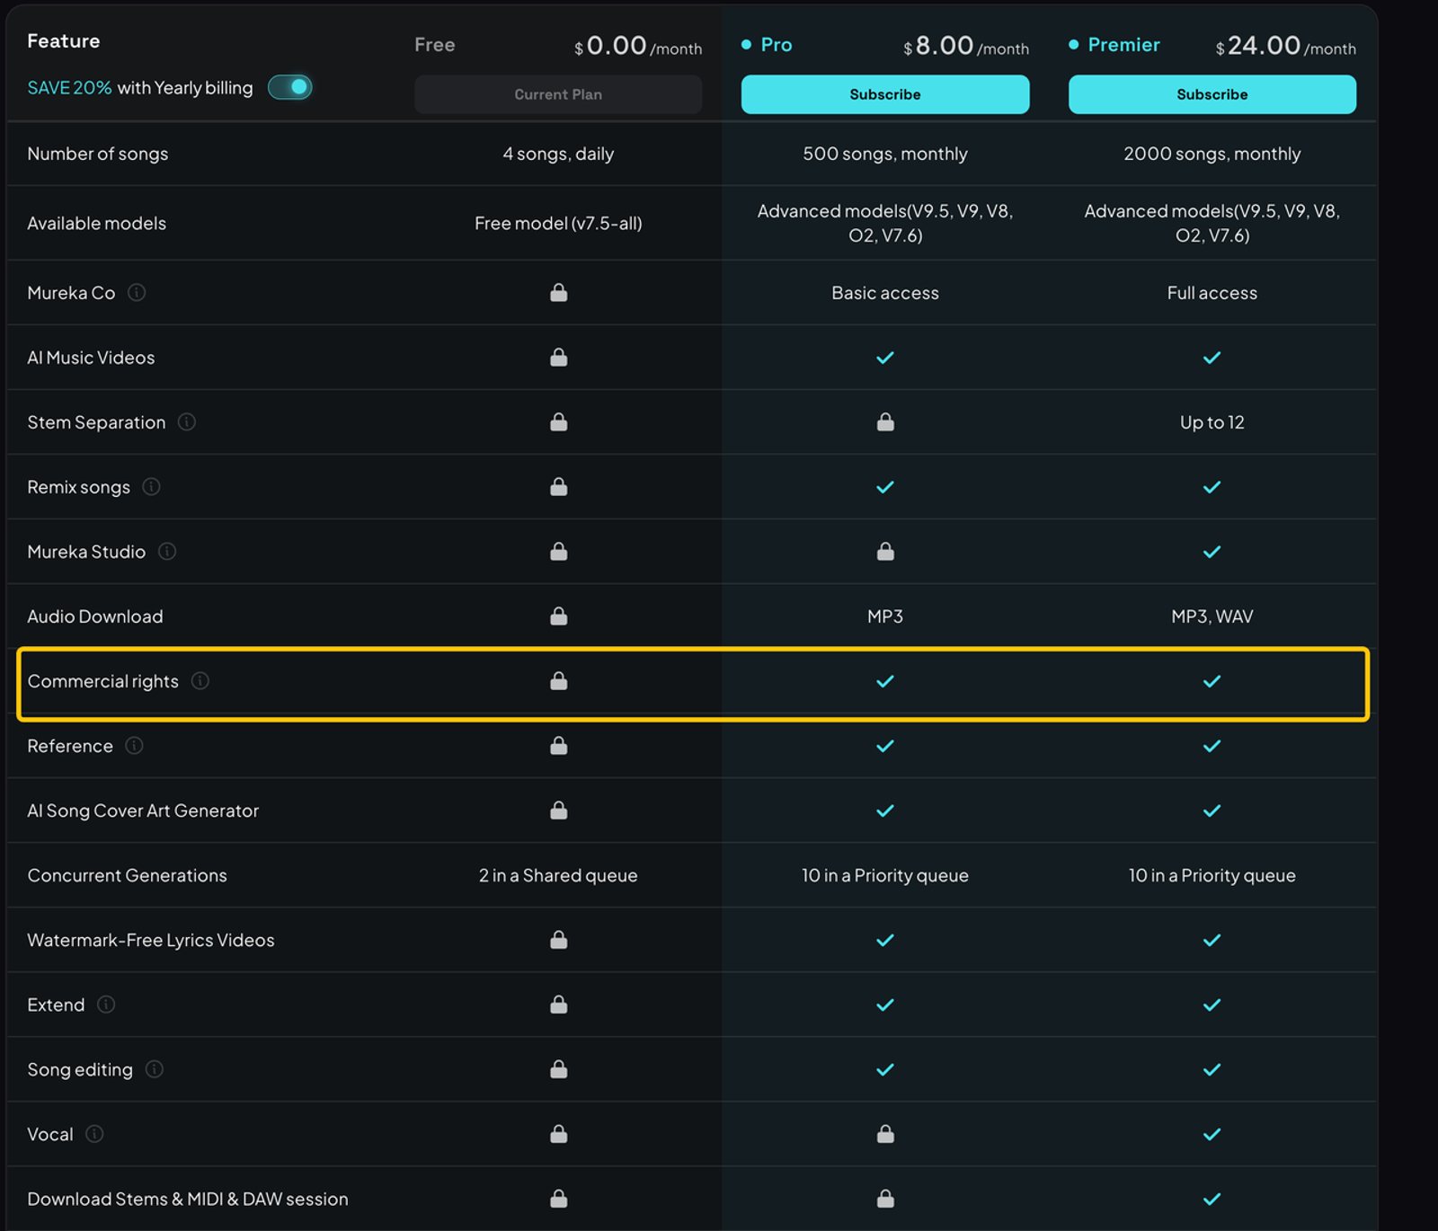Click the Premier '$24.00/month' price
Image resolution: width=1438 pixels, height=1231 pixels.
(1285, 46)
